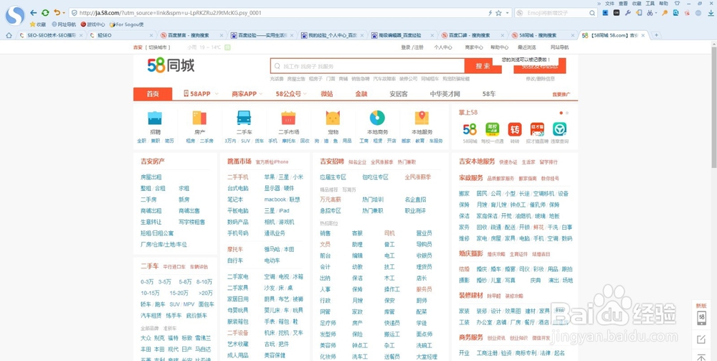The width and height of the screenshot is (717, 361).
Task: Click the 搬家 link under 家政服务
Action: click(x=464, y=194)
